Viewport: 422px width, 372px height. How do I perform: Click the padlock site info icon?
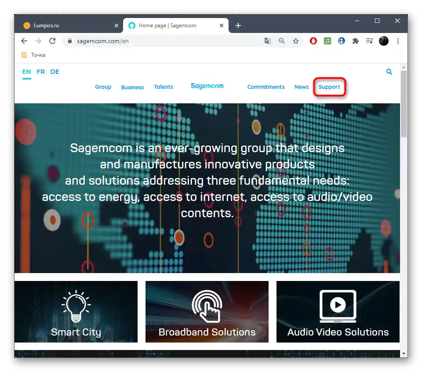(70, 41)
